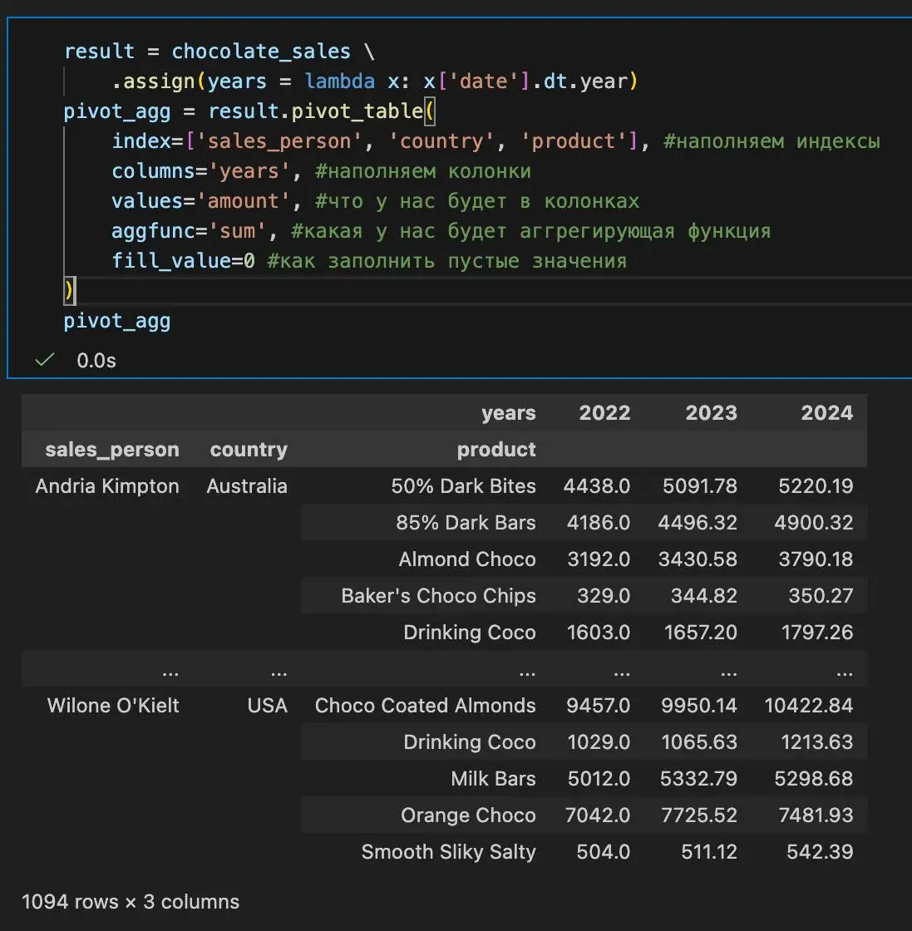This screenshot has width=912, height=931.
Task: Select the 'Choco Coated Almonds' row label
Action: [425, 706]
